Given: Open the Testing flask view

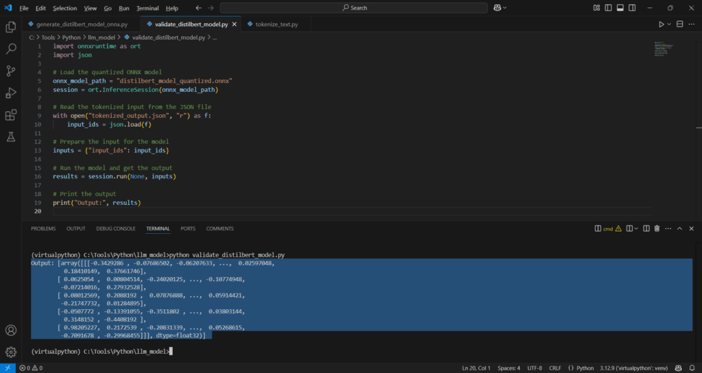Looking at the screenshot, I should click(x=11, y=136).
